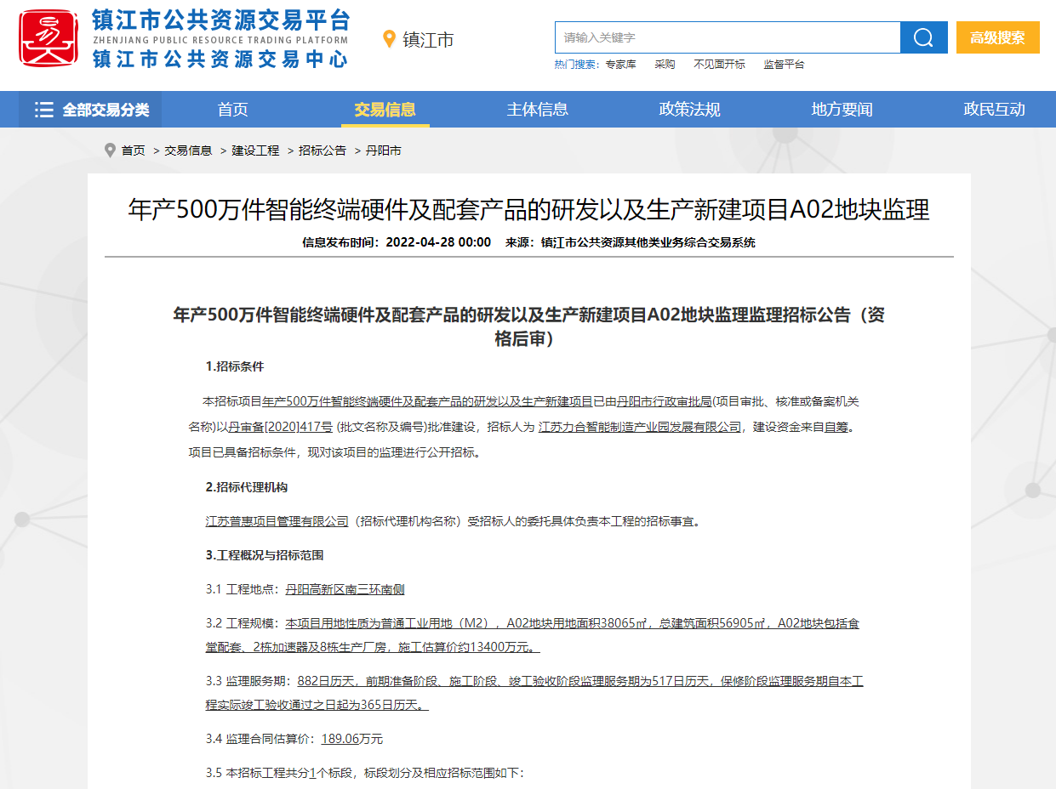Click the 招标公告 breadcrumb link
The height and width of the screenshot is (789, 1056).
click(323, 150)
